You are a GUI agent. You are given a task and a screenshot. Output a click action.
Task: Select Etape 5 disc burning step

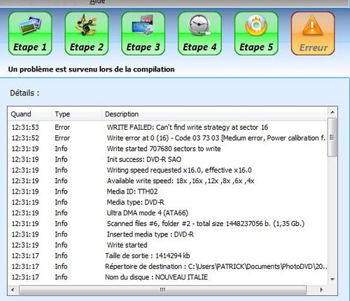[256, 34]
